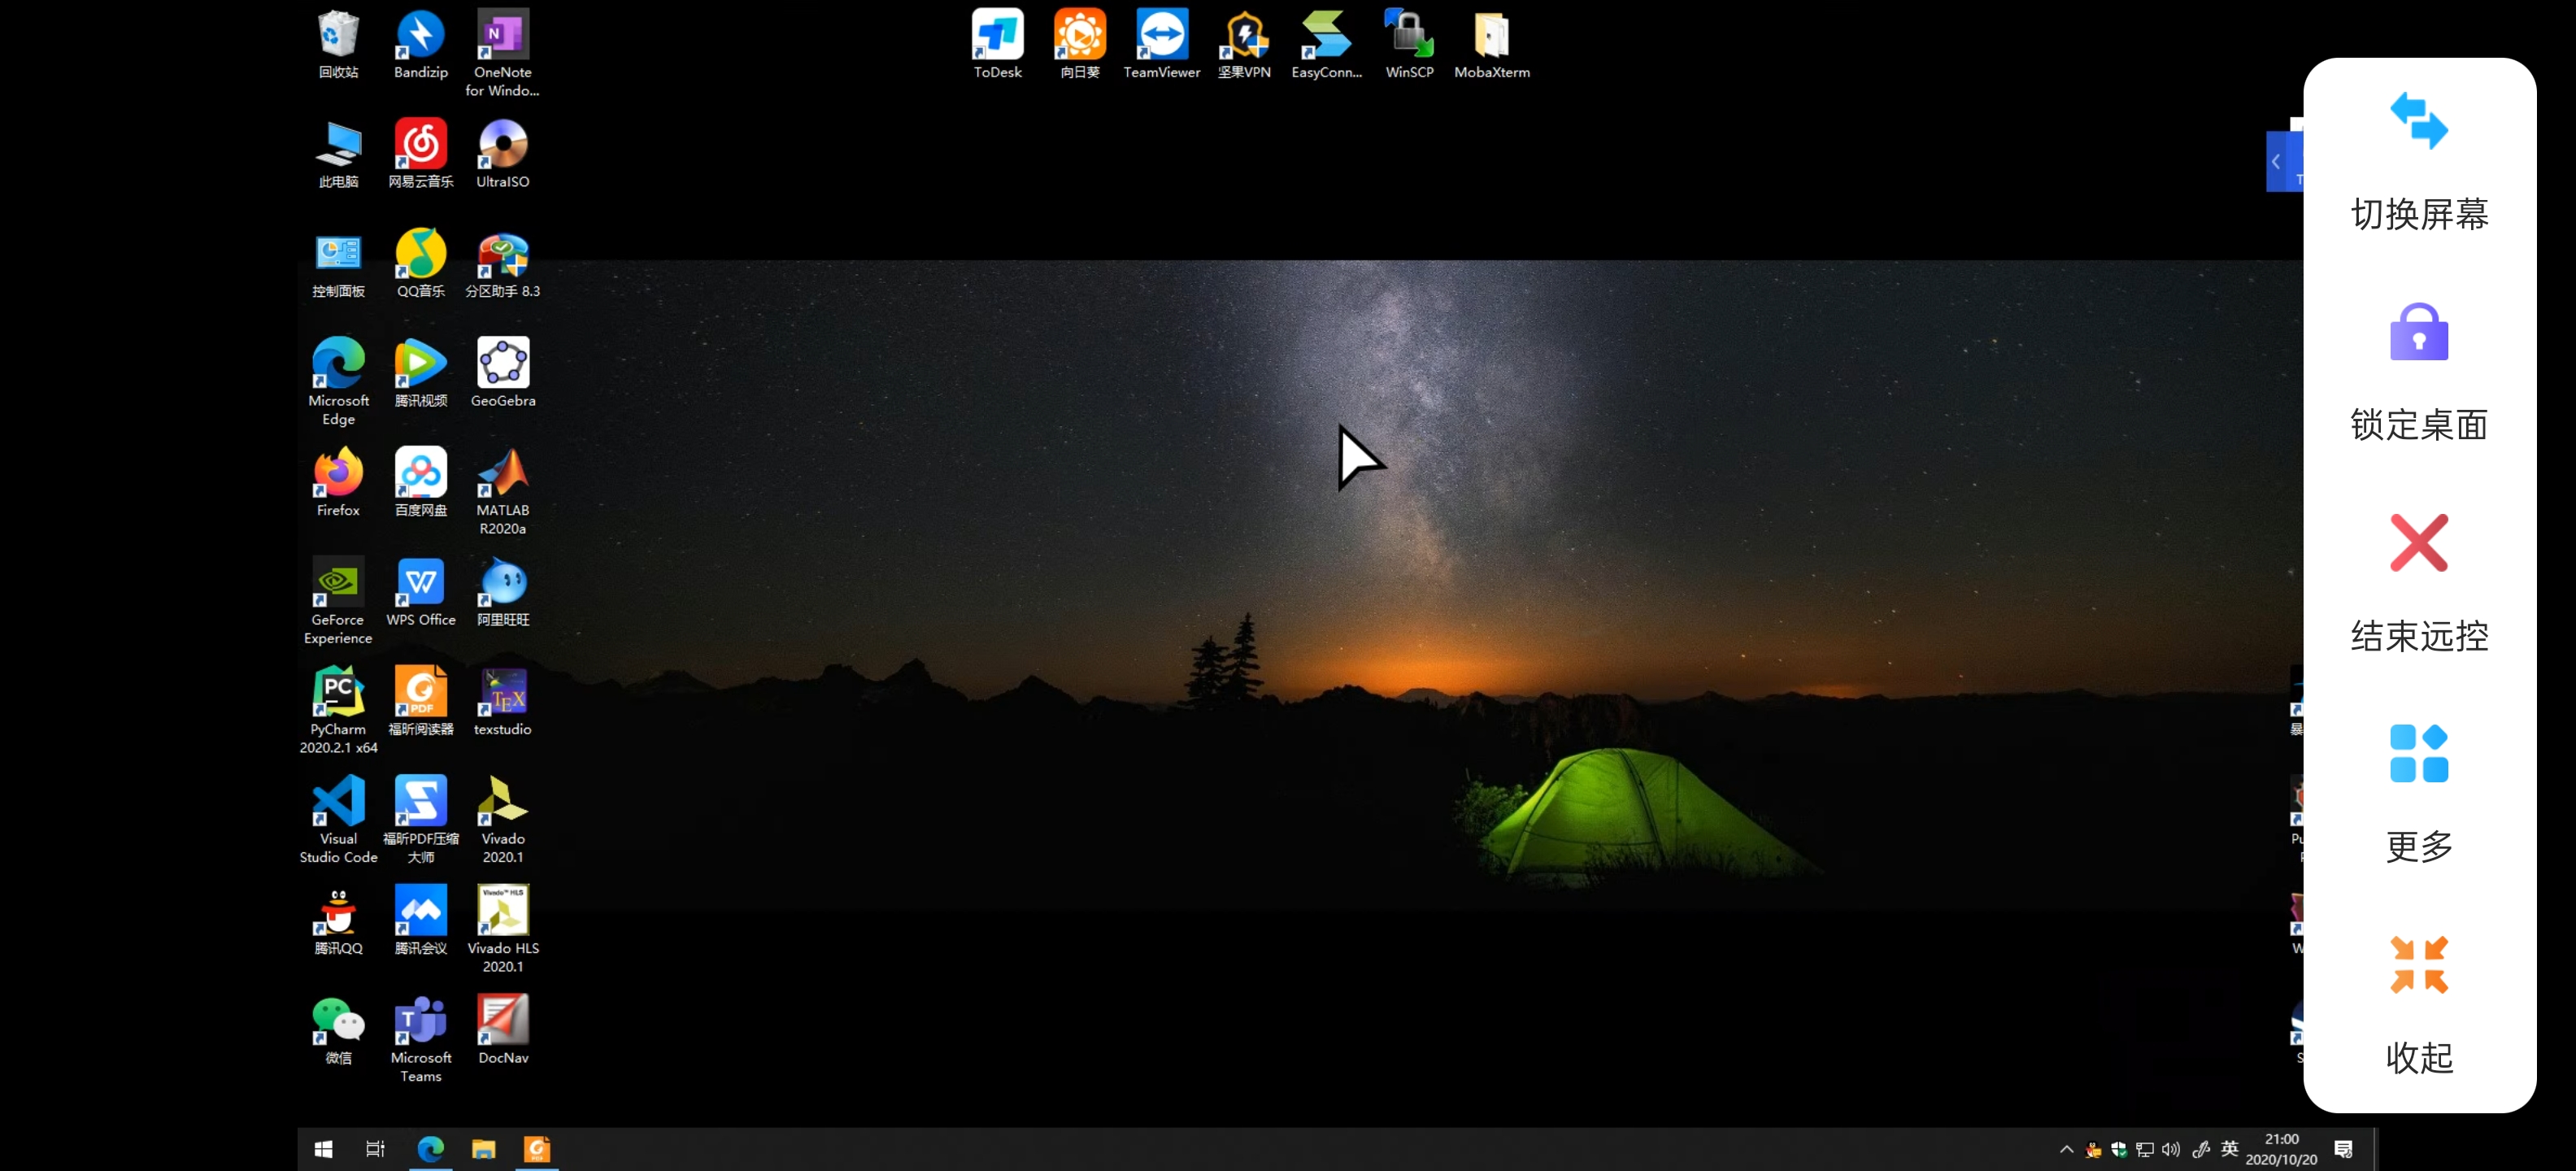Viewport: 2576px width, 1171px height.
Task: Select the Vivado 2020.1 icon
Action: coord(502,821)
